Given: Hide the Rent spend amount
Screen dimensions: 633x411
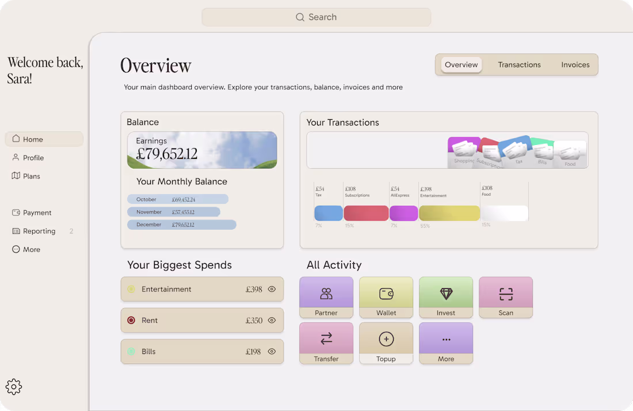Looking at the screenshot, I should [272, 320].
